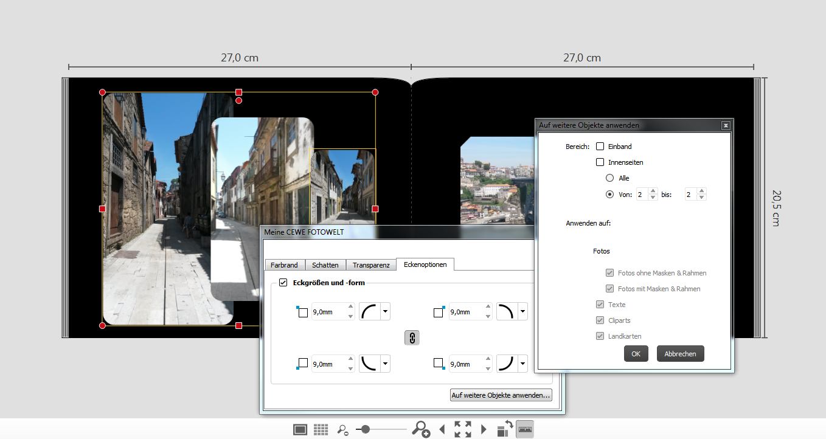Click the zoom in magnifier icon

coord(420,429)
